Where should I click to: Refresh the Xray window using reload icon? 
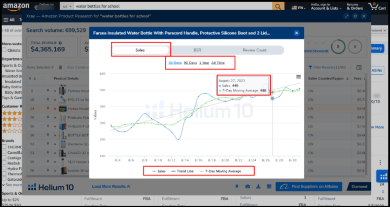[355, 16]
